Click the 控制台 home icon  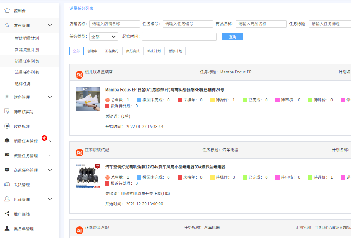(7, 10)
